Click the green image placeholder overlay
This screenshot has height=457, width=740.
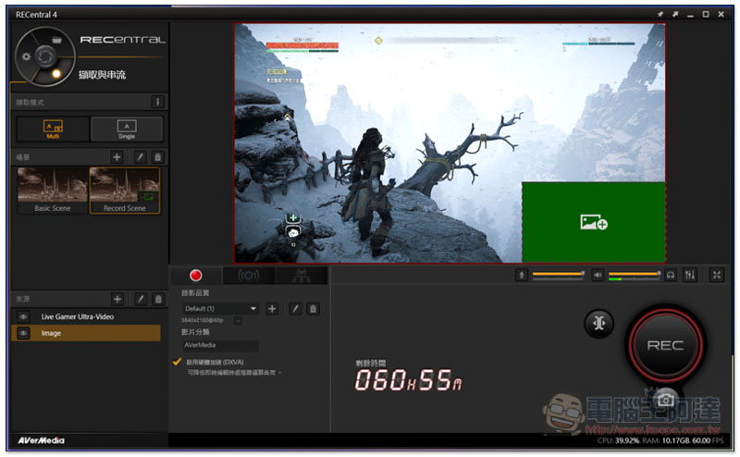[x=593, y=222]
